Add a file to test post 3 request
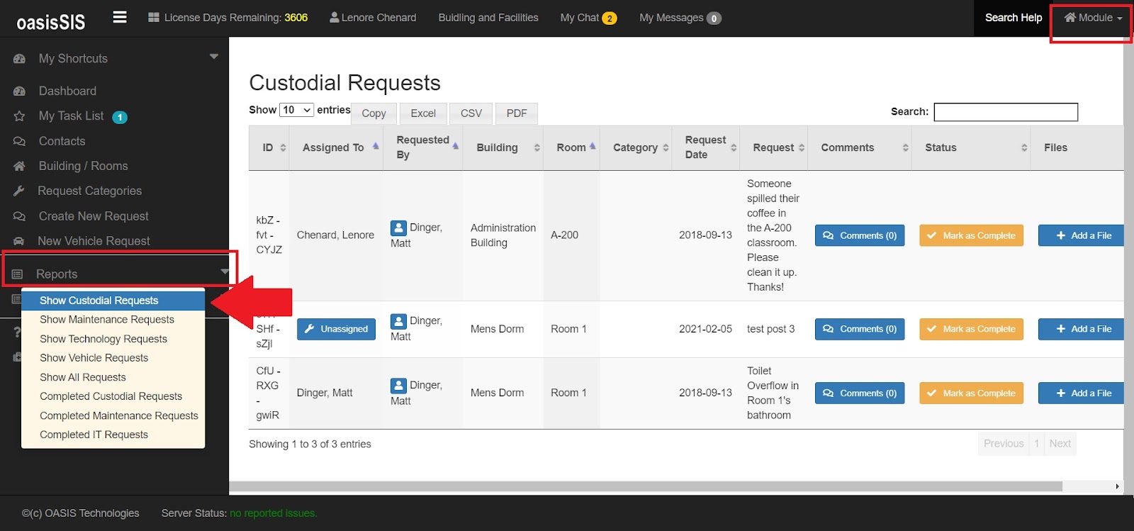Viewport: 1134px width, 531px height. tap(1082, 329)
